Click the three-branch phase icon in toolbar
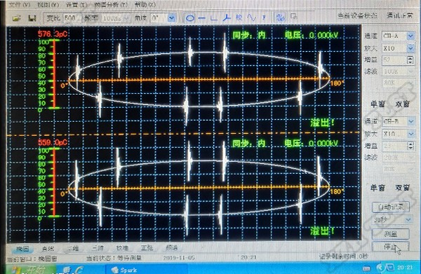 point(227,18)
